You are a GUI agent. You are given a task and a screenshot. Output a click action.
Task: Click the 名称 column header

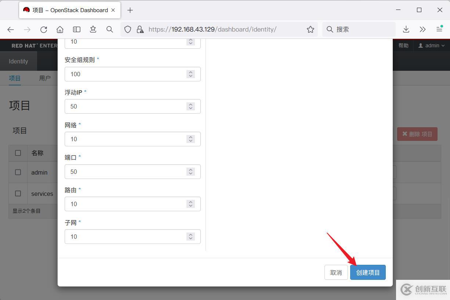(37, 153)
